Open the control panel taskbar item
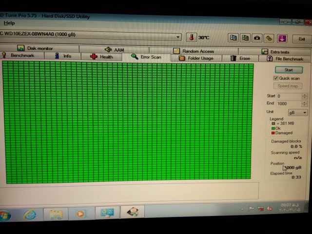Image resolution: width=312 pixels, height=234 pixels. 107,213
